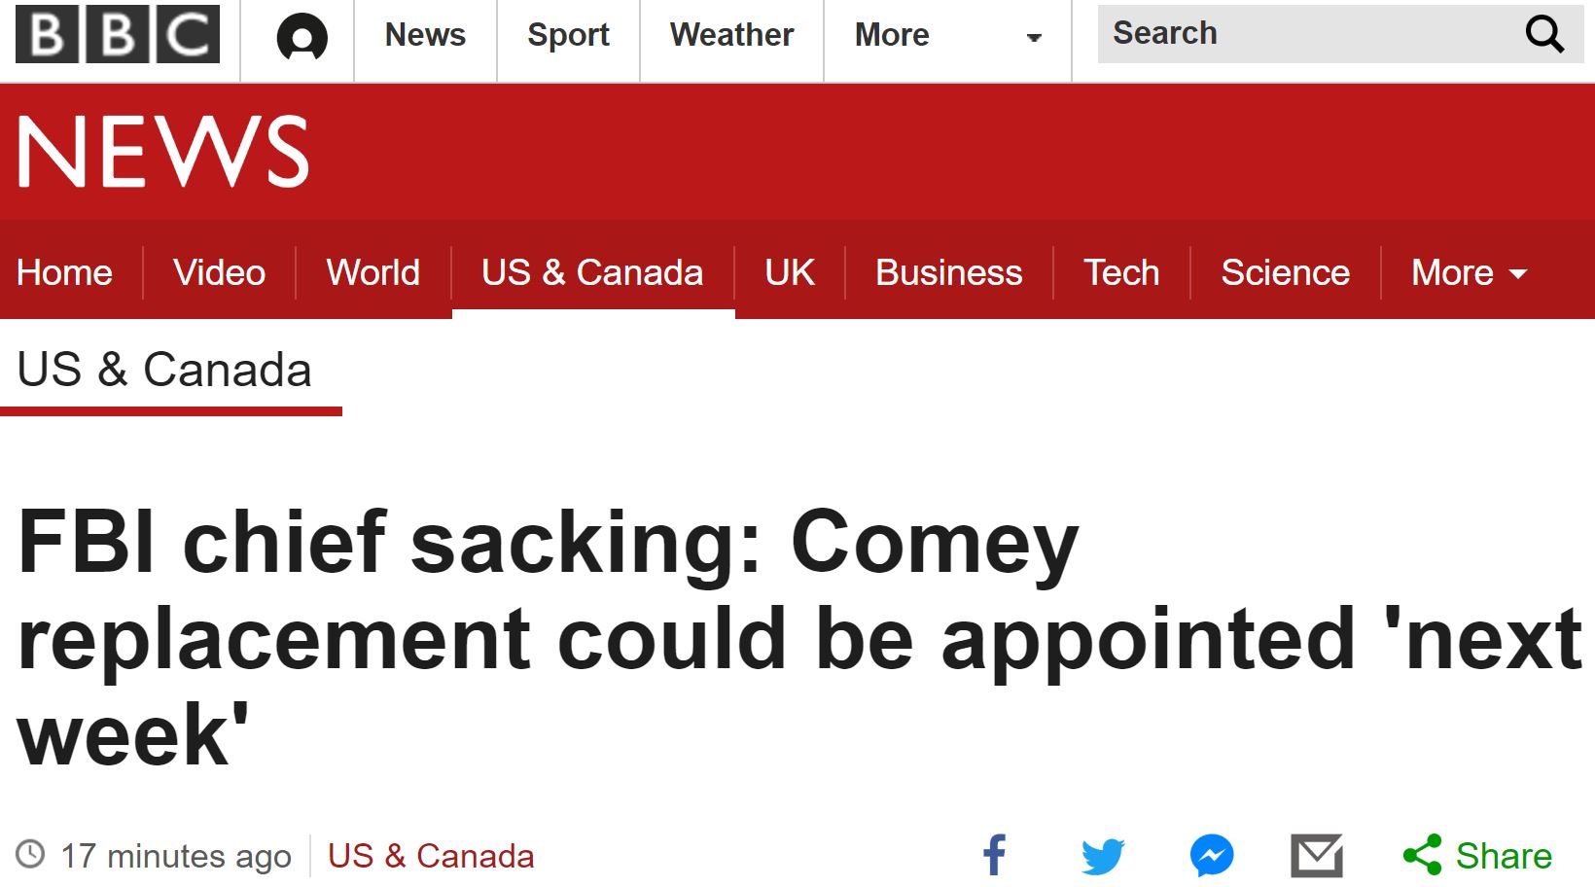Viewport: 1595px width, 887px height.
Task: Focus the Search input field
Action: click(x=1303, y=34)
